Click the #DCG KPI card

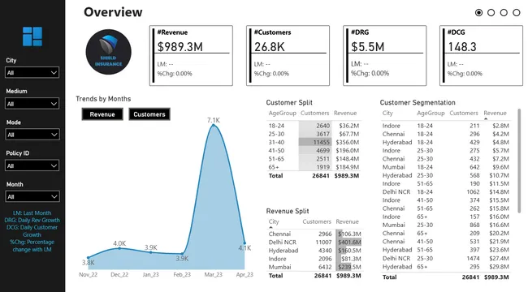pyautogui.click(x=481, y=55)
